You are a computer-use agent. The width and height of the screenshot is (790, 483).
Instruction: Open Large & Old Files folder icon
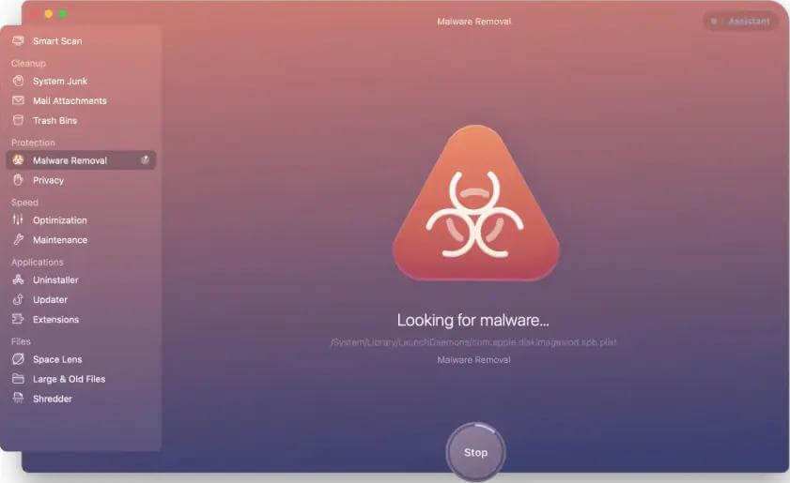(18, 380)
